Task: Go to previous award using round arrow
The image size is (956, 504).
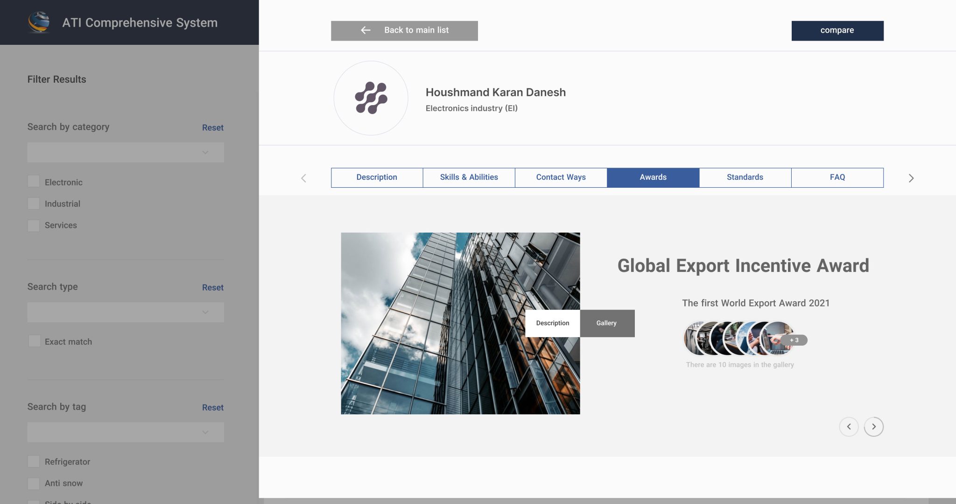Action: [x=849, y=426]
